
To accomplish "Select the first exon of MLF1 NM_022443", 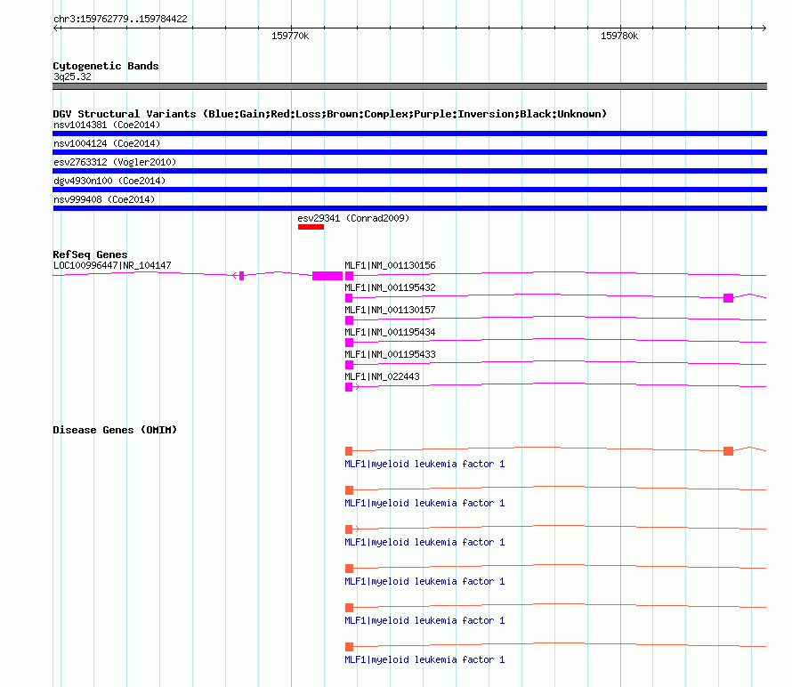I will 349,387.
